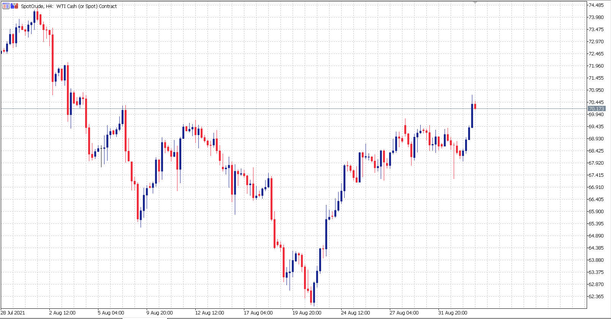The image size is (611, 319).
Task: Click the 24 Aug 12:00 time label
Action: (355, 313)
